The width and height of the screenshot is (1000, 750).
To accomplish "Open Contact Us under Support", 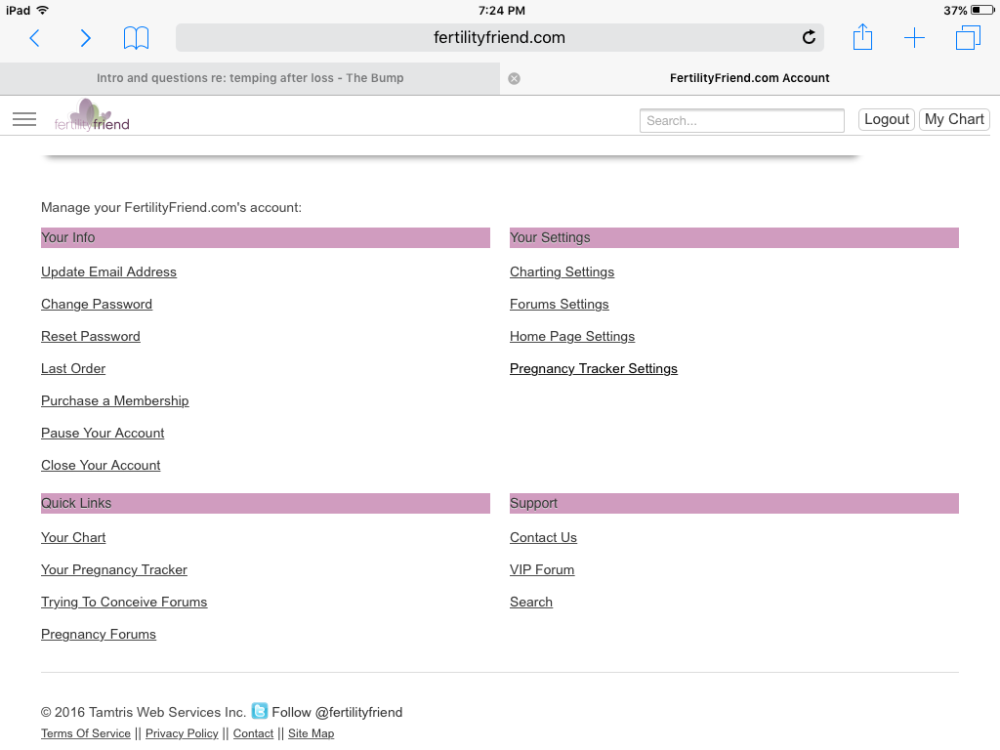I will tap(543, 538).
